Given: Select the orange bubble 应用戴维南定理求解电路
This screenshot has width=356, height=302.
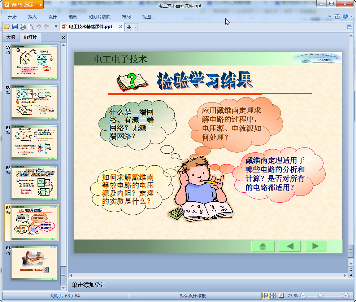Looking at the screenshot, I should point(235,124).
